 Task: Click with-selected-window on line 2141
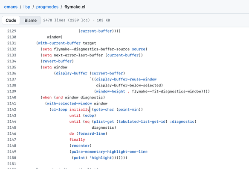click(69, 104)
